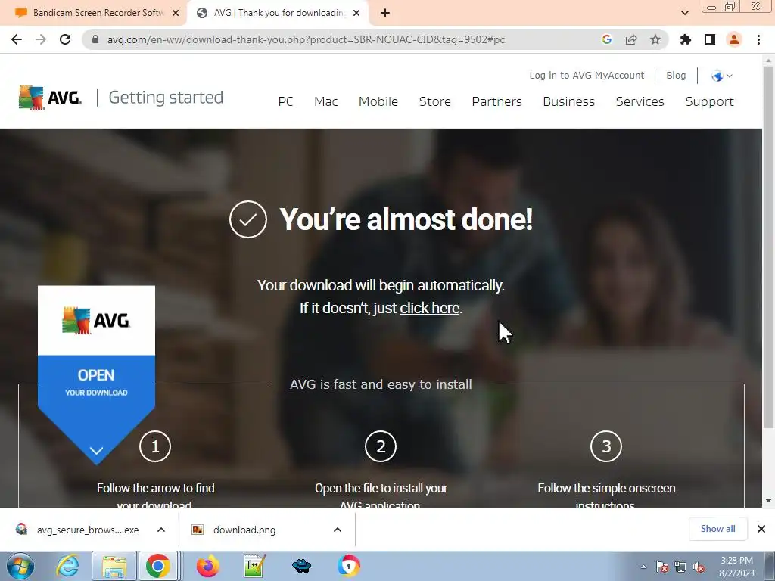775x581 pixels.
Task: Launch Internet Explorer from taskbar
Action: point(67,566)
